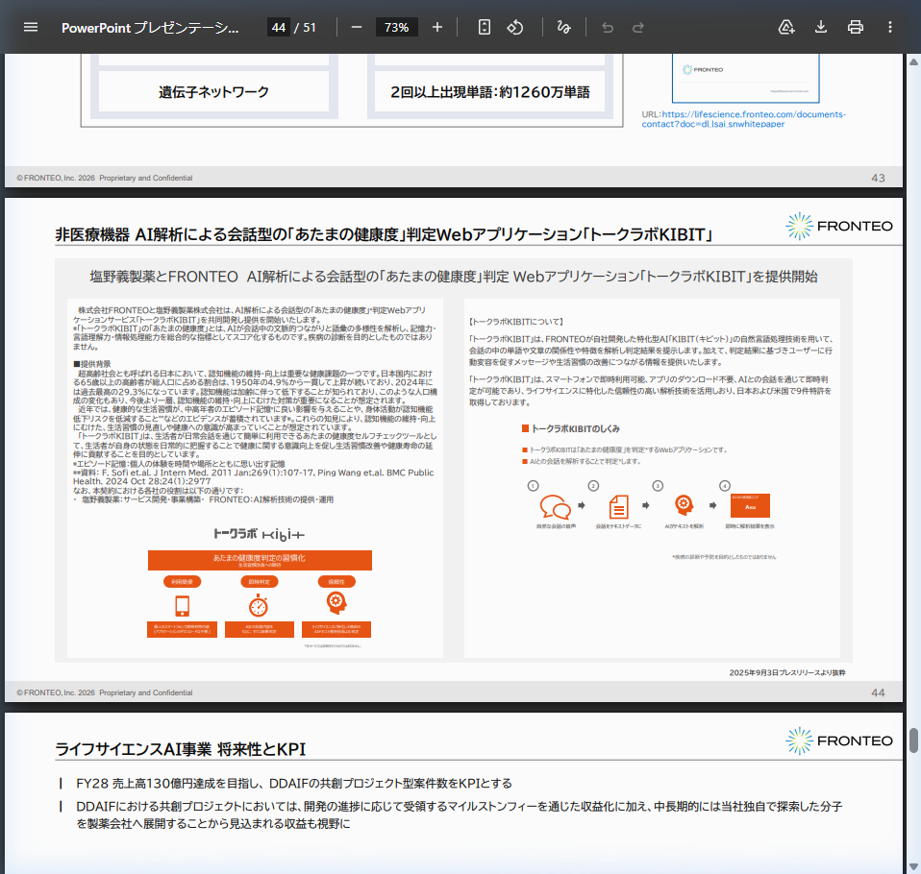This screenshot has width=921, height=874.
Task: Open the three-dot more options menu
Action: coord(890,27)
